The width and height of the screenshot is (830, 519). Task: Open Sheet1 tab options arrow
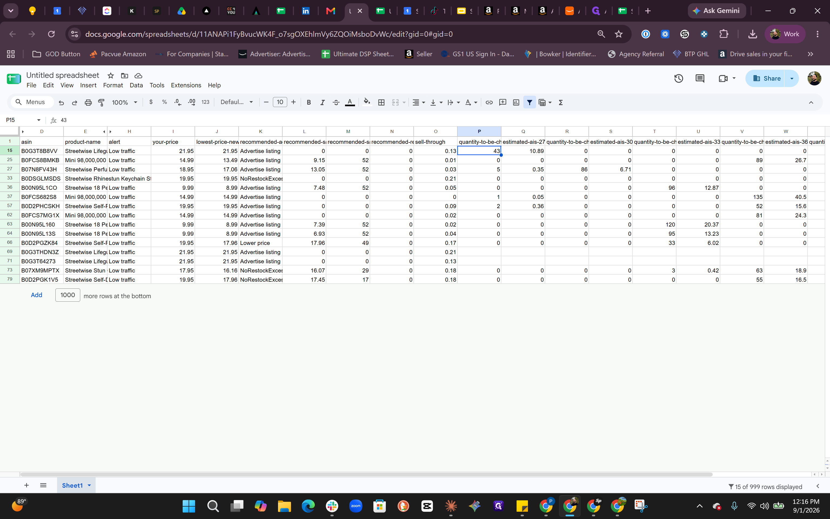pos(89,485)
